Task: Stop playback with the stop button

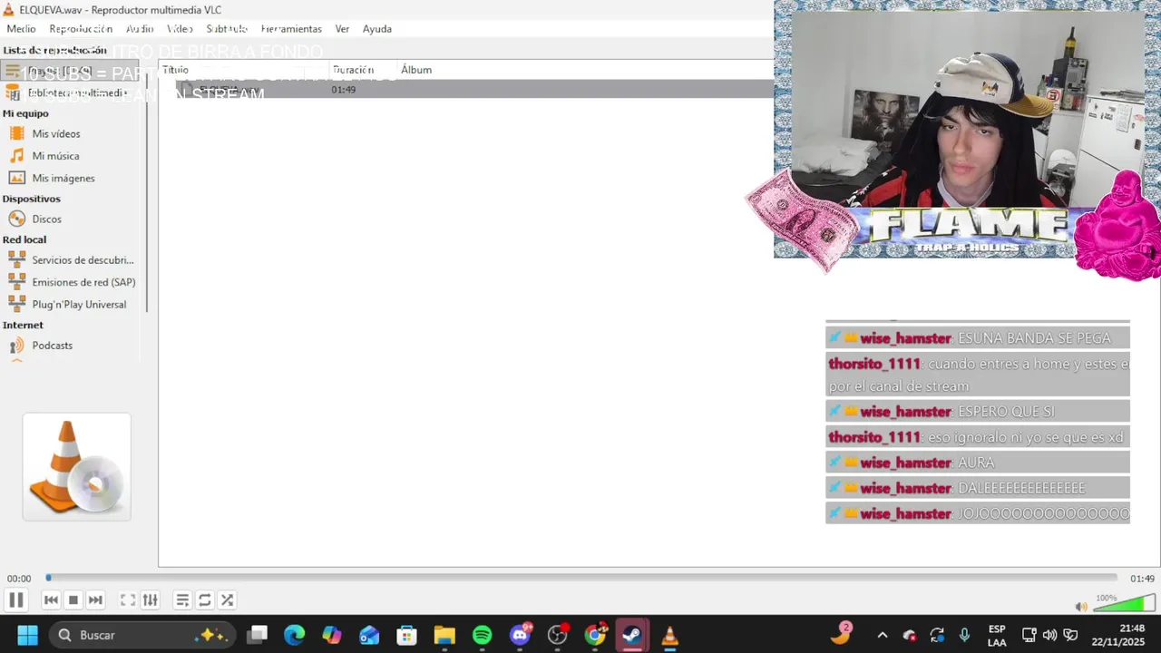Action: click(x=73, y=600)
